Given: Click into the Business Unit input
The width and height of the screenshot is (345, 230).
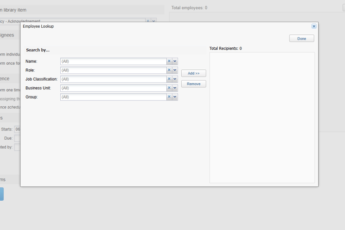Looking at the screenshot, I should coord(113,88).
